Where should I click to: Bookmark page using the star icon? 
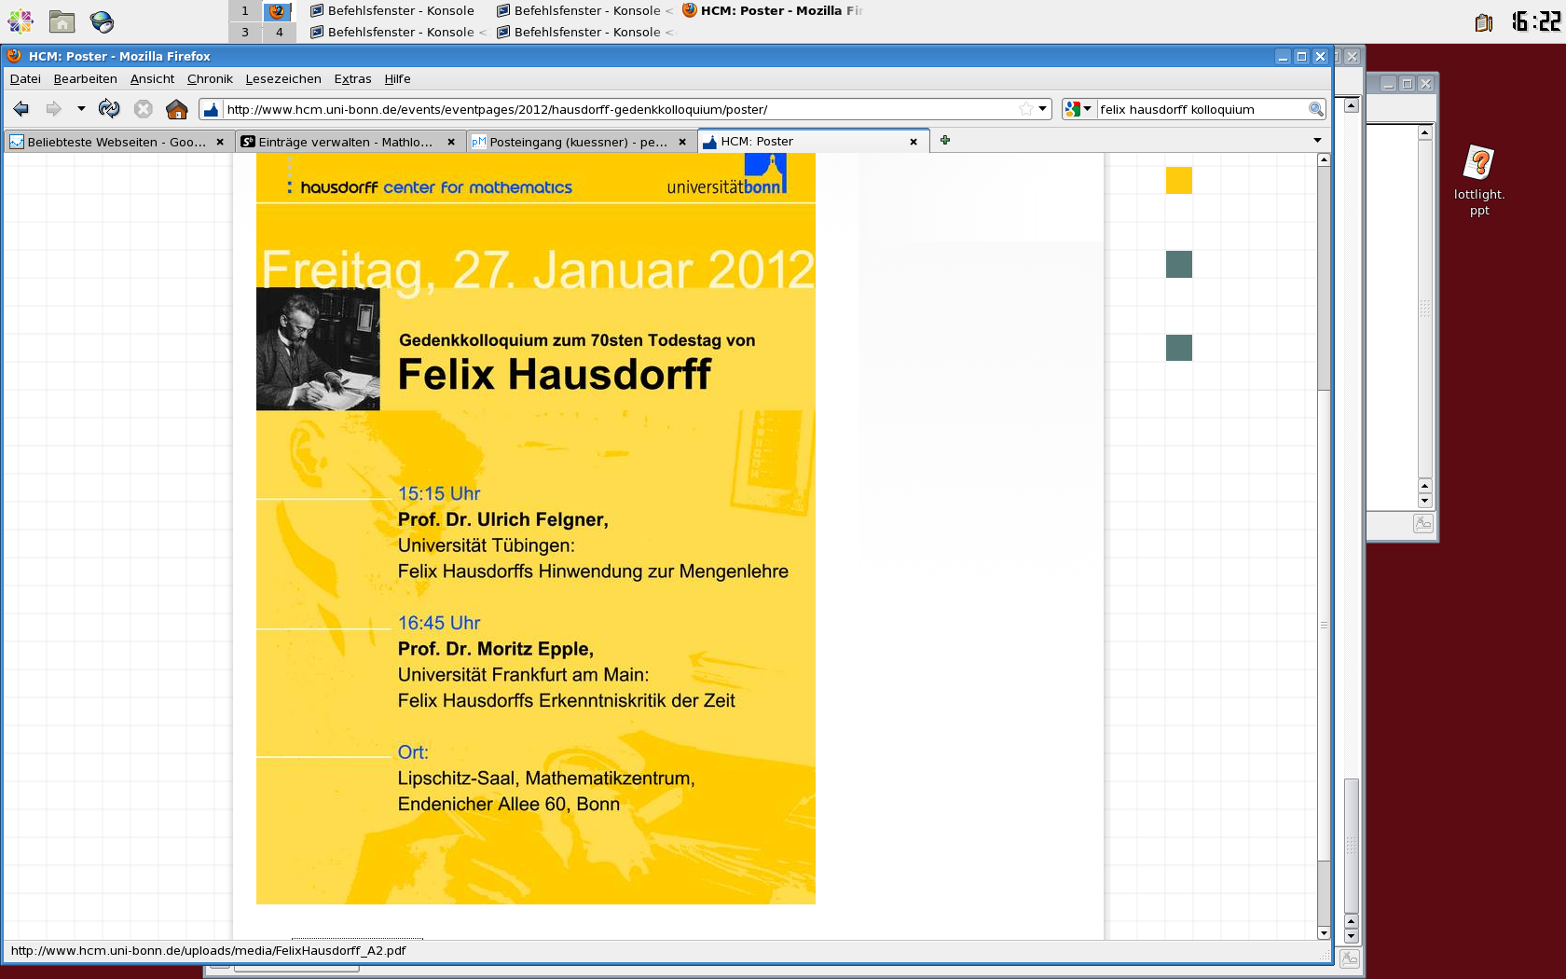pyautogui.click(x=1025, y=109)
